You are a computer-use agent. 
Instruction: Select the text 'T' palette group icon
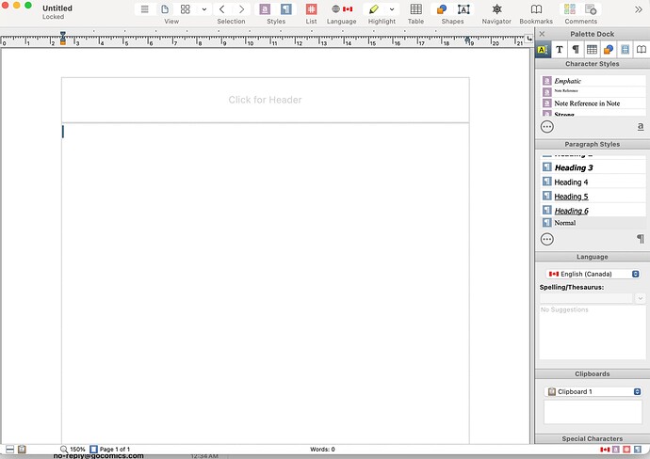pos(559,49)
